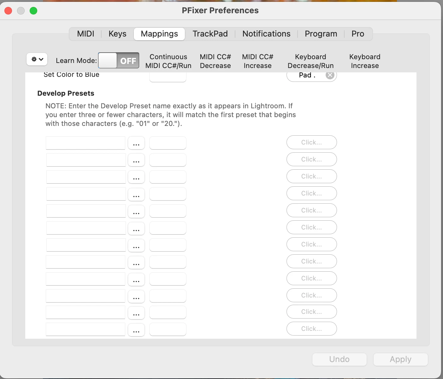This screenshot has width=443, height=379.
Task: Click the MIDI CC# Increase column header
Action: pyautogui.click(x=257, y=61)
